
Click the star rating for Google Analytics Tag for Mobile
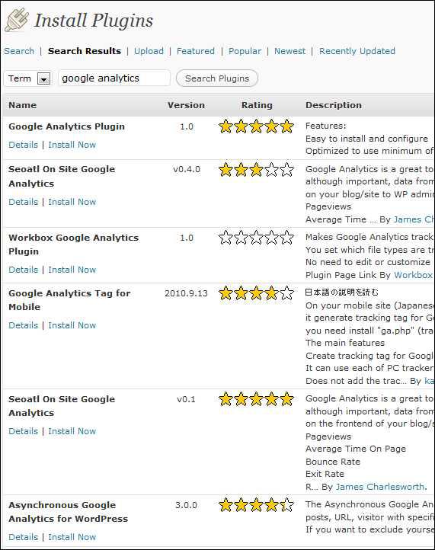[x=256, y=293]
